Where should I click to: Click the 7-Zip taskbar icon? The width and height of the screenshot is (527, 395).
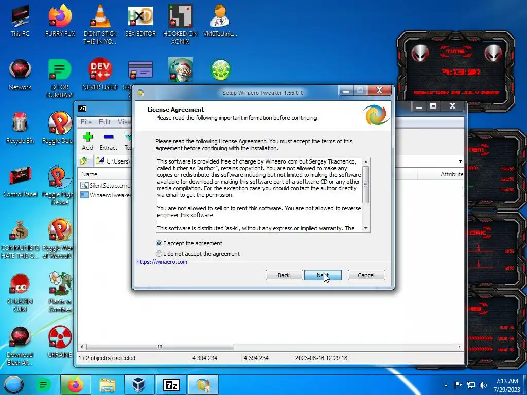tap(171, 385)
